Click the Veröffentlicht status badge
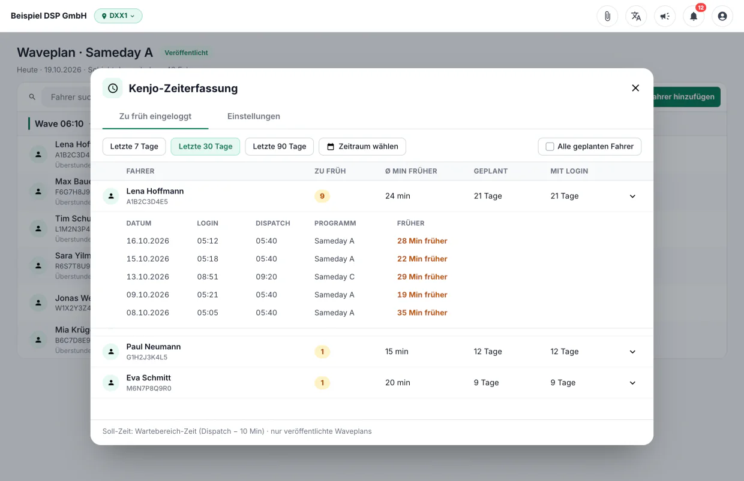744x481 pixels. pyautogui.click(x=187, y=53)
